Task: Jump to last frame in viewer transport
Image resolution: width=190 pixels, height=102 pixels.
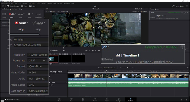Action: pos(99,51)
